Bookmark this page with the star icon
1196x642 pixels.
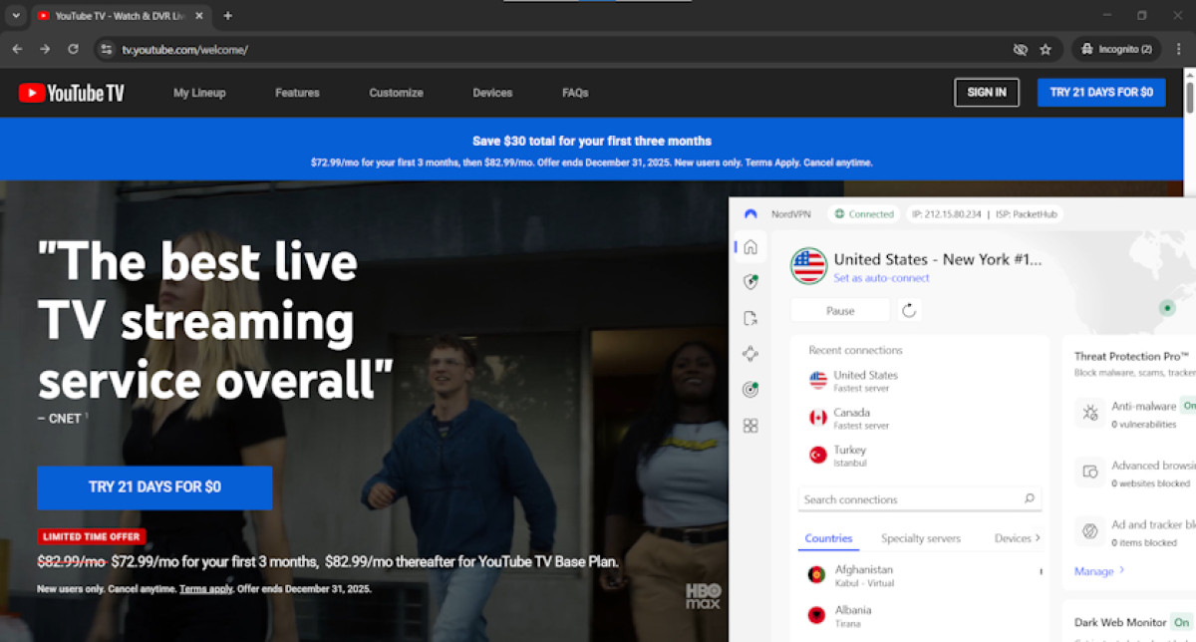1046,49
